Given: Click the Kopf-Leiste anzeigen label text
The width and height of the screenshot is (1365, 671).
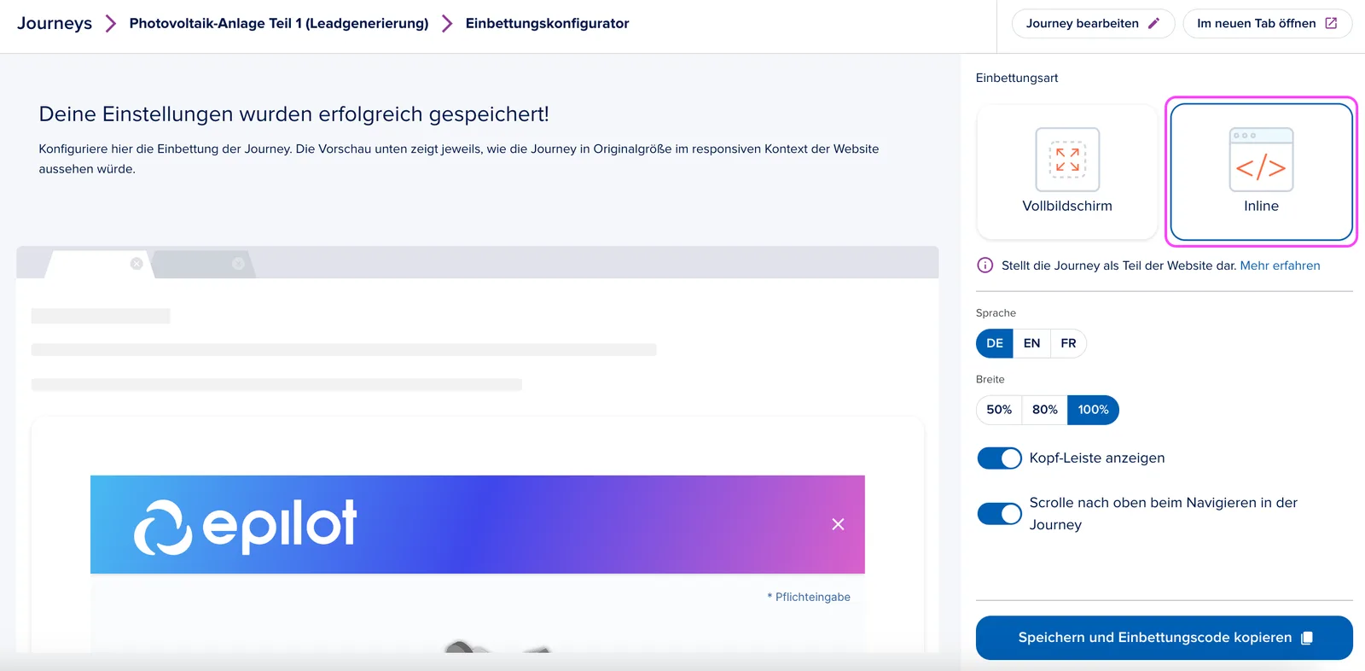Looking at the screenshot, I should tap(1097, 458).
